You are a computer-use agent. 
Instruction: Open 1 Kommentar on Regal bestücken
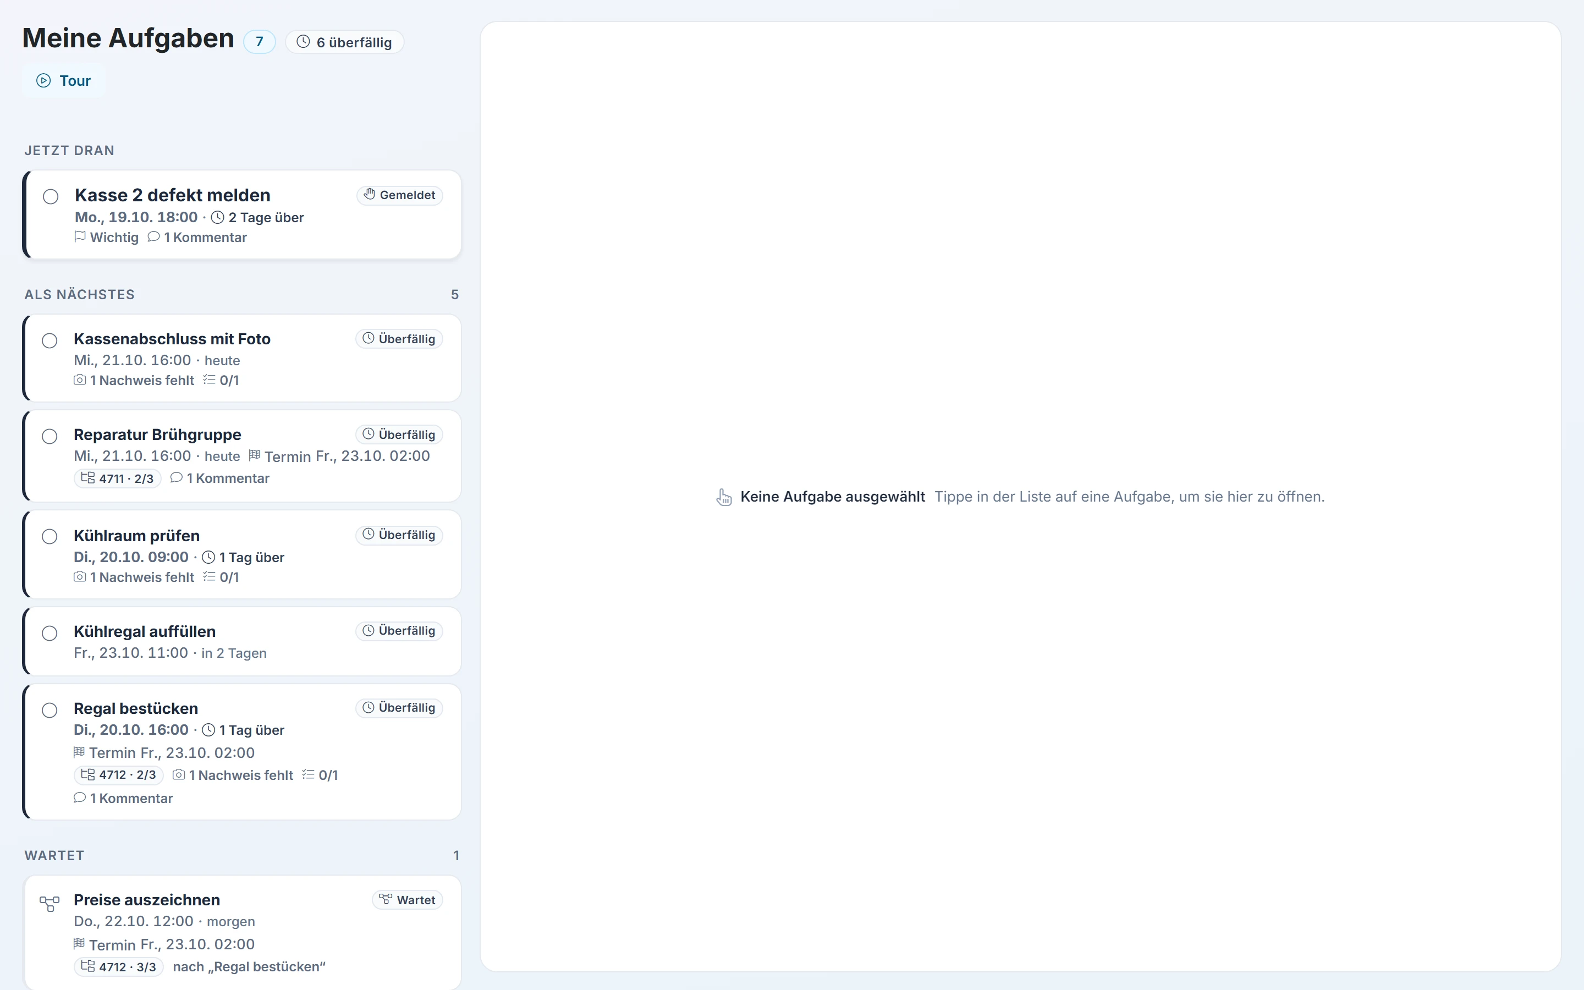pyautogui.click(x=123, y=798)
